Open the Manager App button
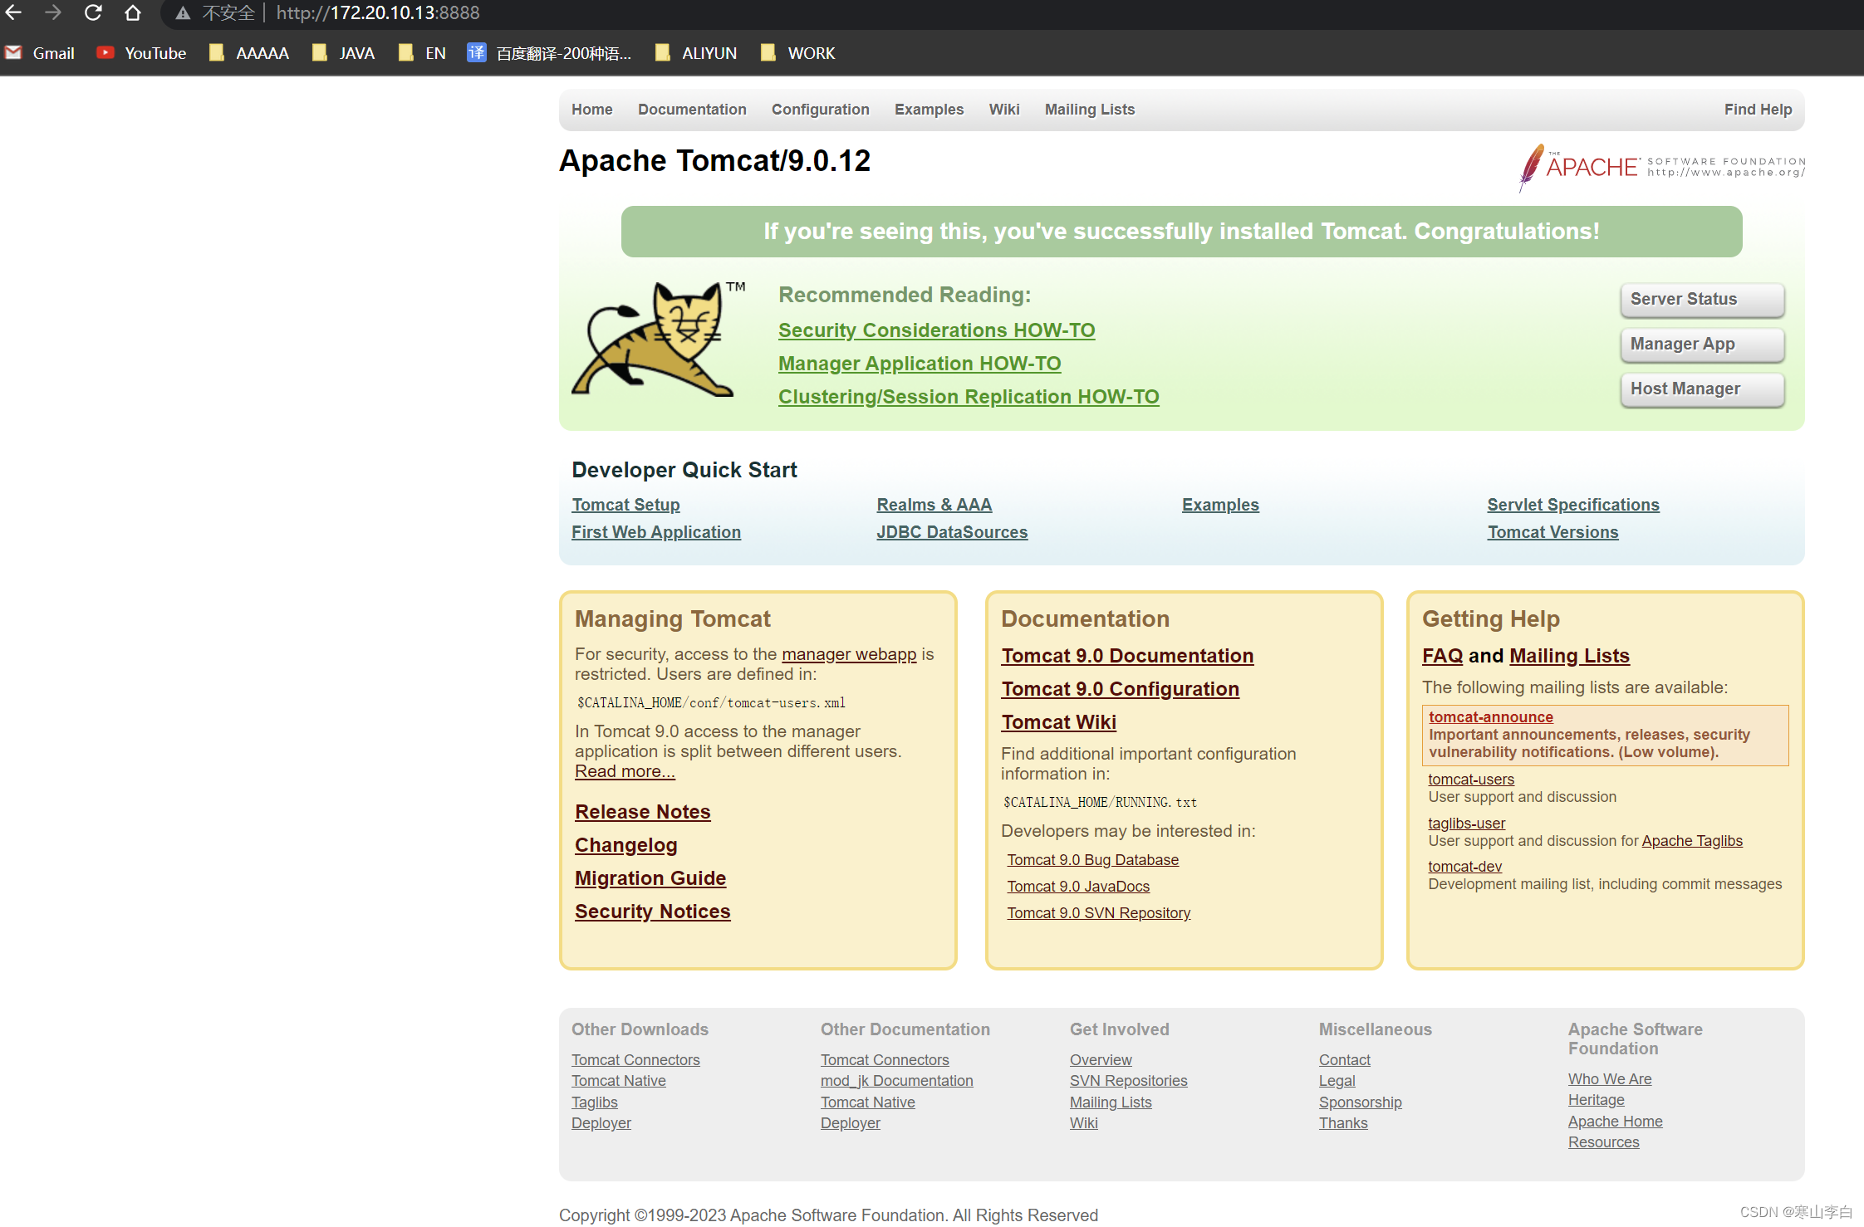 1701,344
